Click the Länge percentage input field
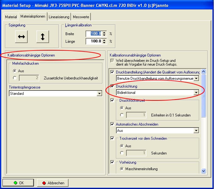This screenshot has width=214, height=189. coord(94,41)
